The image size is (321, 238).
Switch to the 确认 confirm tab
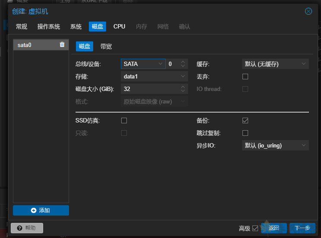point(185,27)
